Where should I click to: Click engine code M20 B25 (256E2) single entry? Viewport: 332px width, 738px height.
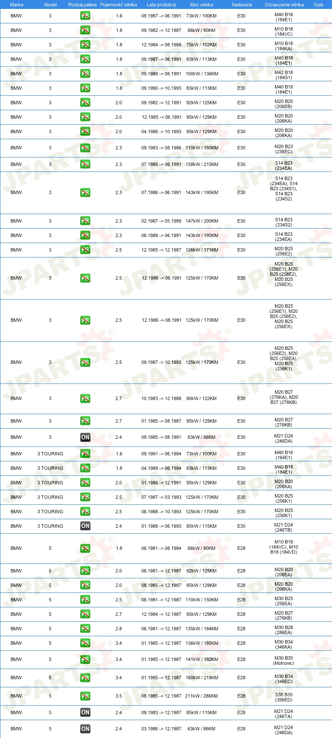284,251
